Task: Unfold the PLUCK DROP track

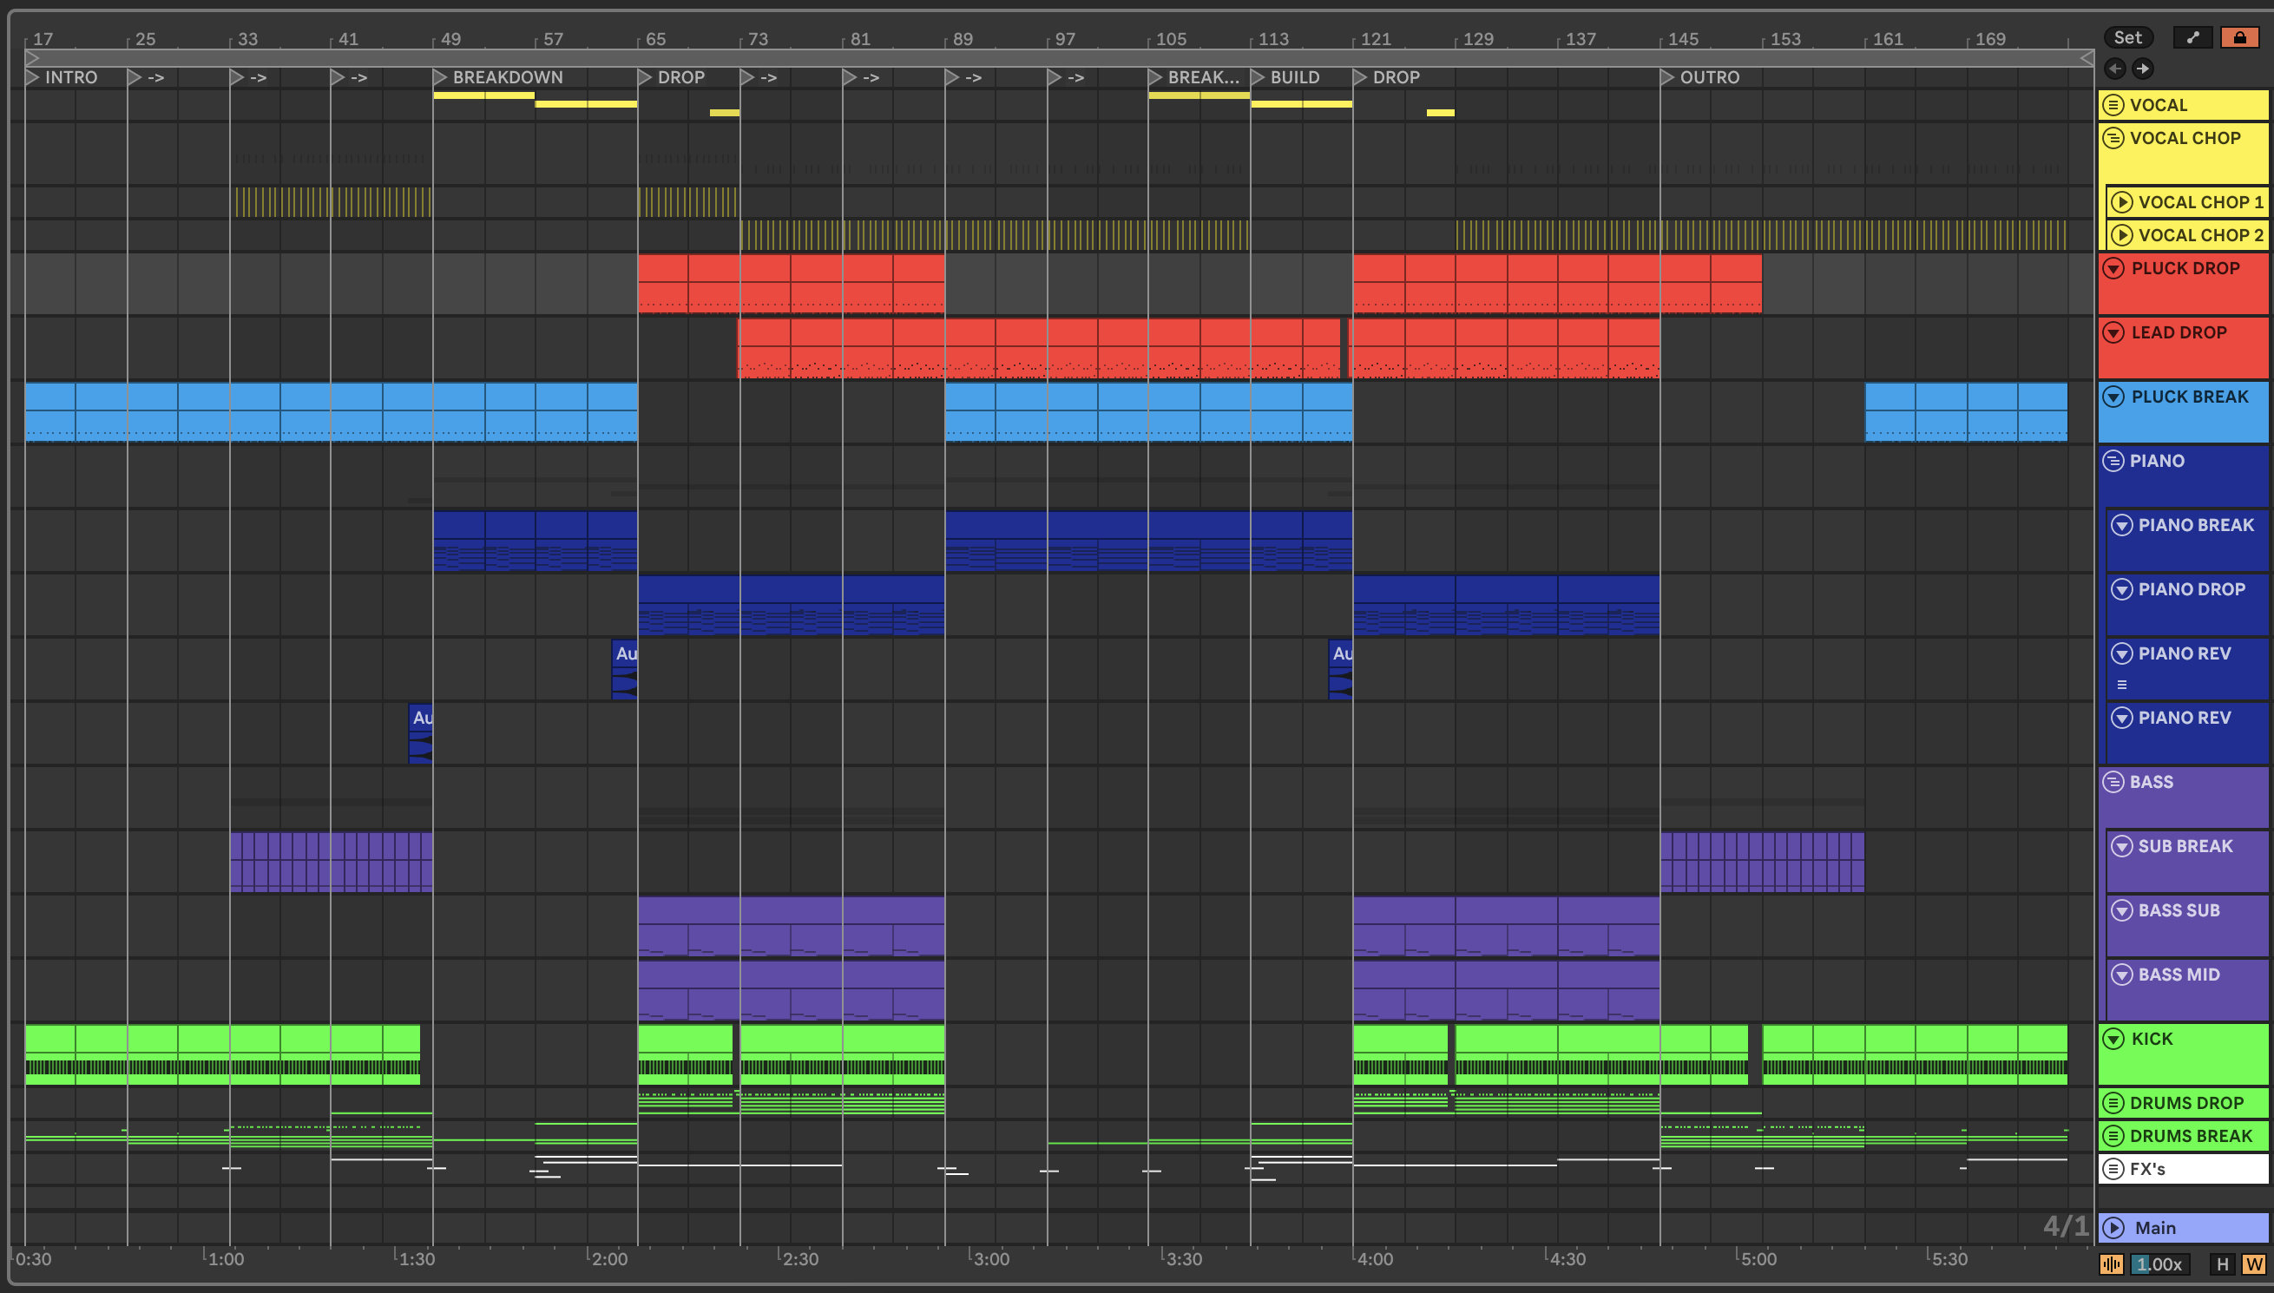Action: pos(2113,268)
